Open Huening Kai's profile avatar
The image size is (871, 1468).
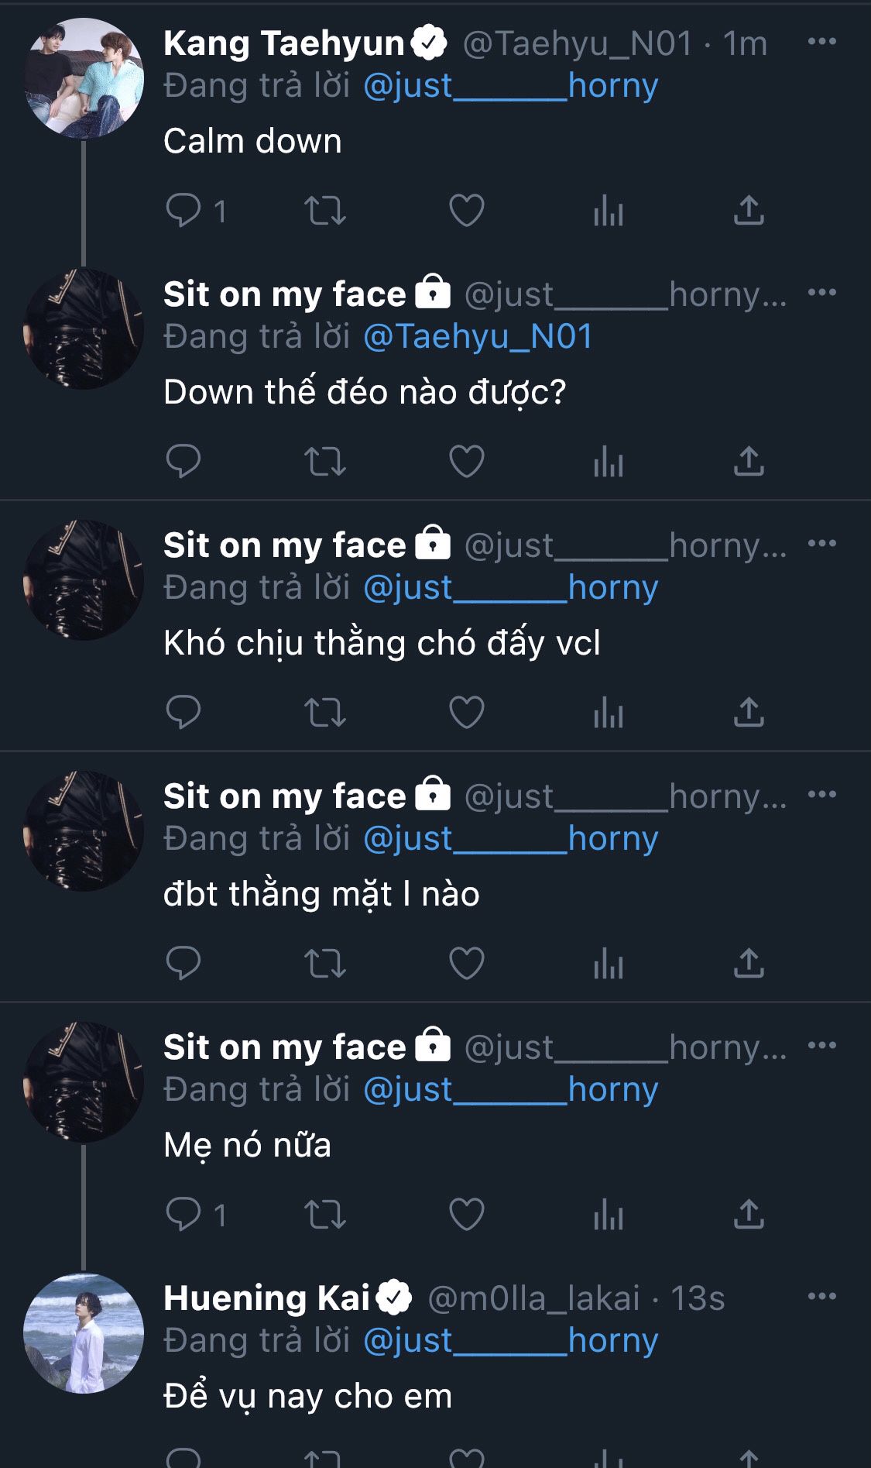click(x=84, y=1332)
